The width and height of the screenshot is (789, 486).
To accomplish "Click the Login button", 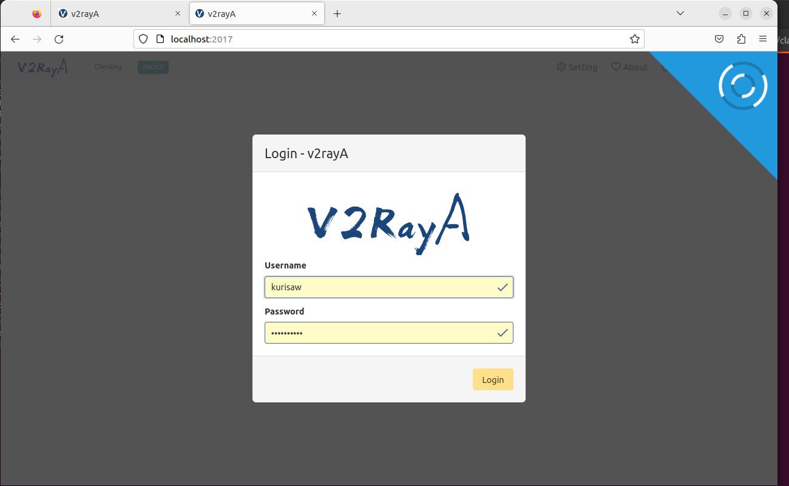I will click(493, 379).
